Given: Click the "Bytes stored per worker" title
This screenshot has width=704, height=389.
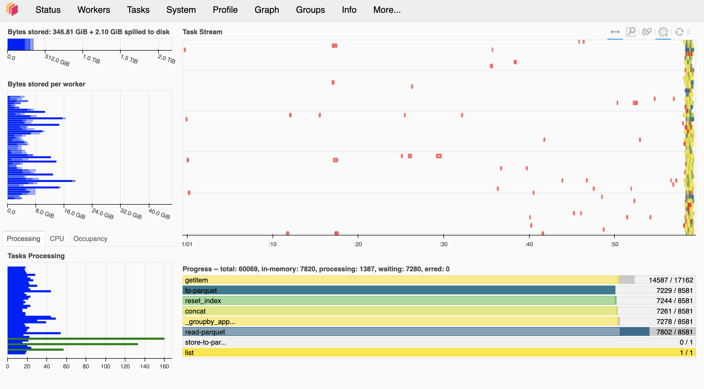Looking at the screenshot, I should [46, 84].
